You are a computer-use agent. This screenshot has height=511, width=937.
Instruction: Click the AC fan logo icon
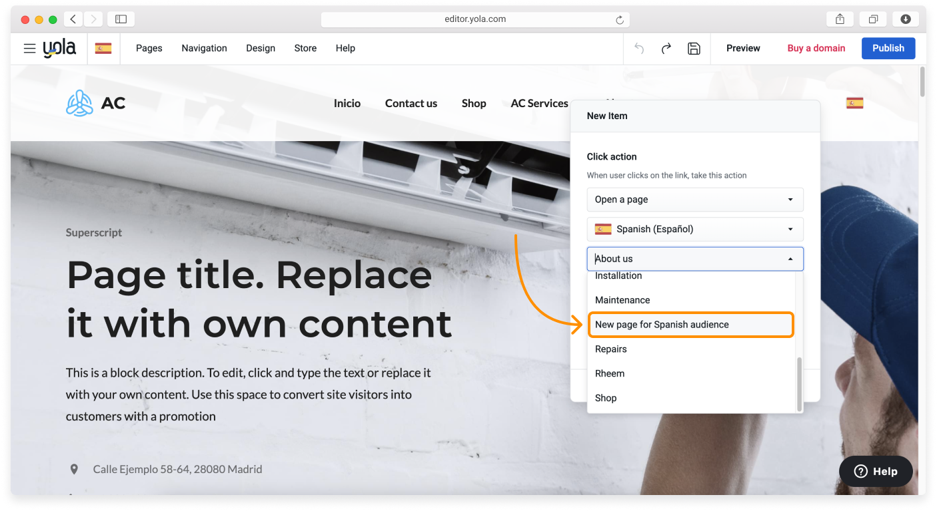click(x=79, y=103)
